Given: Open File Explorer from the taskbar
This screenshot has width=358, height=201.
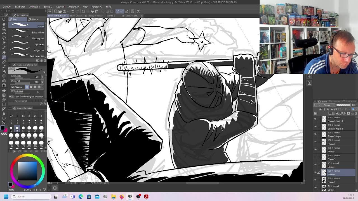Looking at the screenshot, I should click(x=113, y=197).
